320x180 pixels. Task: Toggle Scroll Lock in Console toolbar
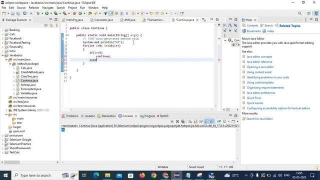195,121
